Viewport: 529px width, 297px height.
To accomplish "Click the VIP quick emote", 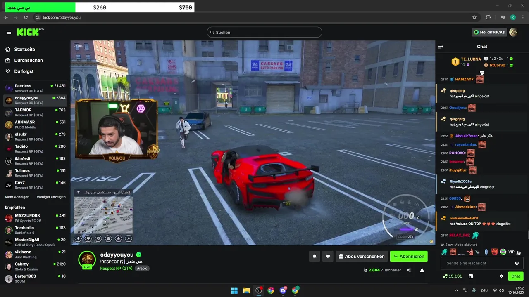I will point(511,252).
